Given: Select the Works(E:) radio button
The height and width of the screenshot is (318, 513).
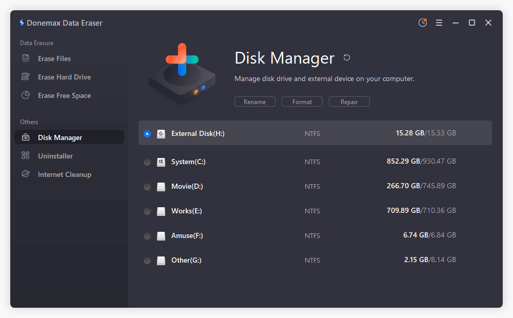Looking at the screenshot, I should pyautogui.click(x=147, y=211).
